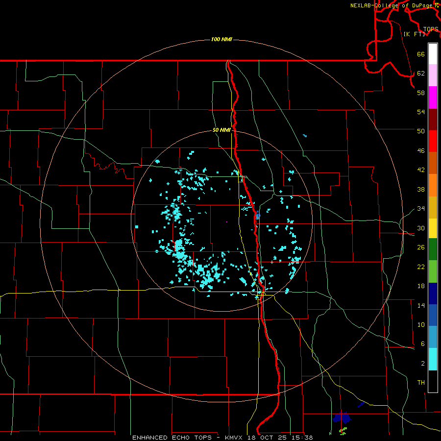Click the 38 legend value
The image size is (441, 441).
click(x=421, y=190)
